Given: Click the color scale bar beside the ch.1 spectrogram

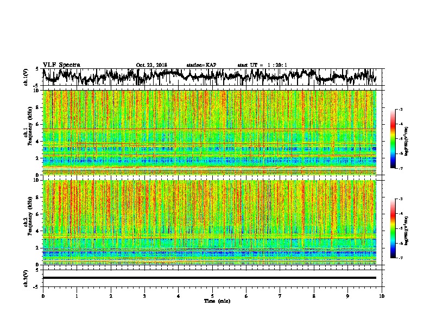Looking at the screenshot, I should (393, 139).
